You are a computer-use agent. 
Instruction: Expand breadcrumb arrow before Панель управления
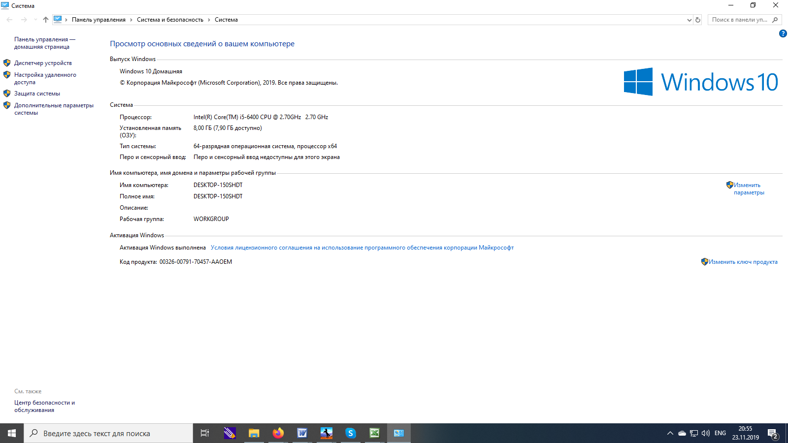point(66,20)
